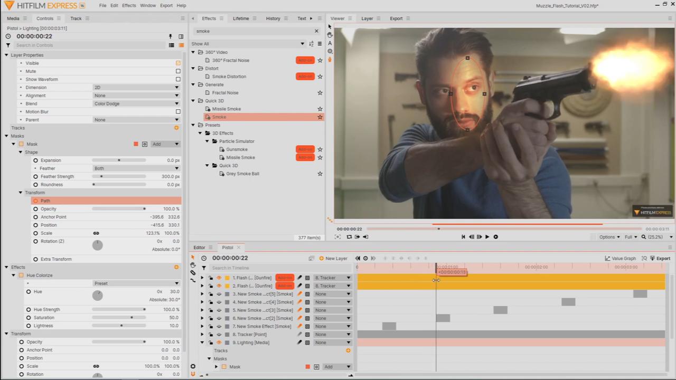Toggle Visible checkbox in Layer Properties
The width and height of the screenshot is (676, 380).
[178, 63]
